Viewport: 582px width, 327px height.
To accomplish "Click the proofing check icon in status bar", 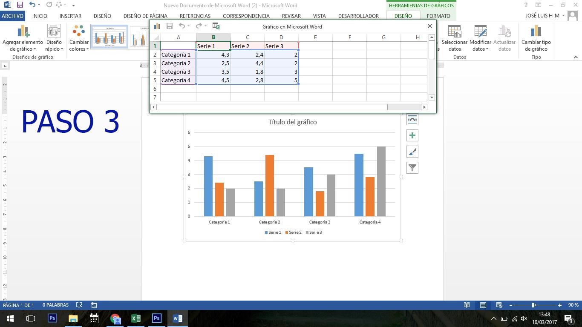I will pyautogui.click(x=79, y=305).
